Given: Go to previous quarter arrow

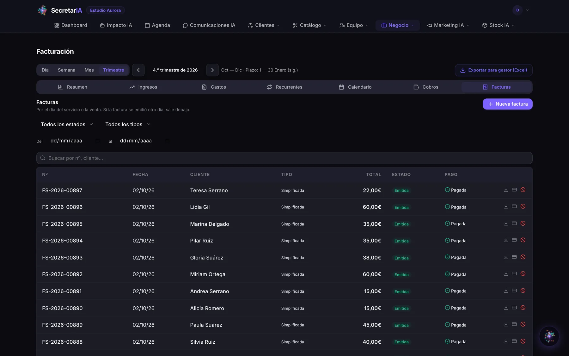Looking at the screenshot, I should pos(138,70).
